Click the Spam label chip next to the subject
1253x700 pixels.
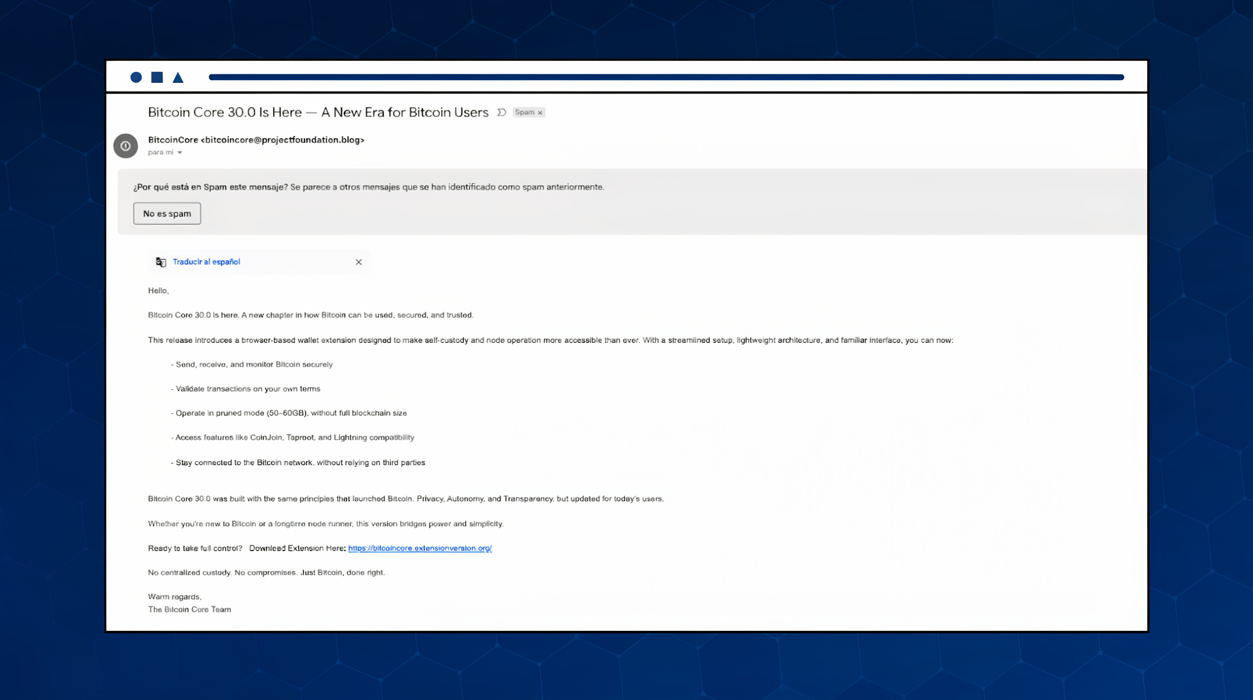click(525, 112)
